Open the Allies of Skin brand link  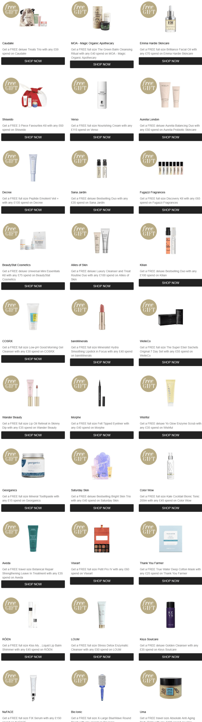tap(79, 265)
